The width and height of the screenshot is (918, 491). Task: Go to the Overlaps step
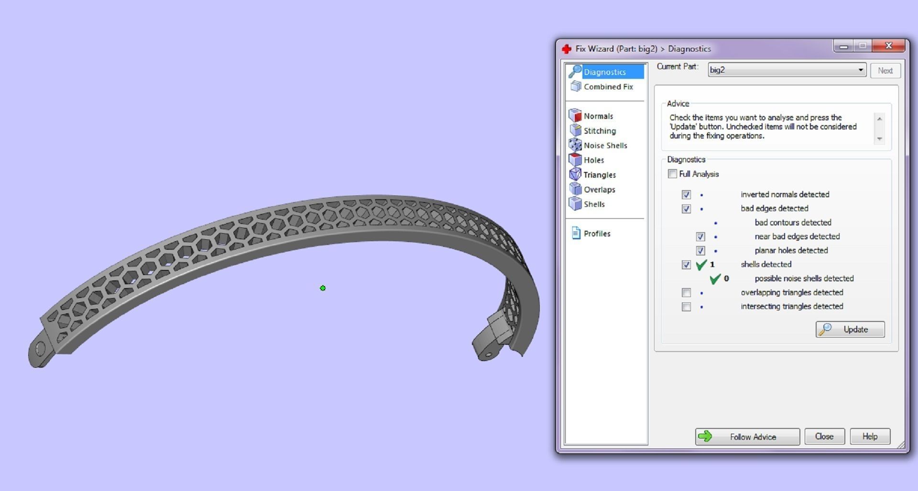(600, 190)
